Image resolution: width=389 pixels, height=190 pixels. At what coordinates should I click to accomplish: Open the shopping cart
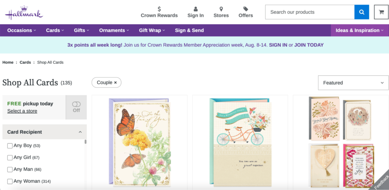pos(381,12)
